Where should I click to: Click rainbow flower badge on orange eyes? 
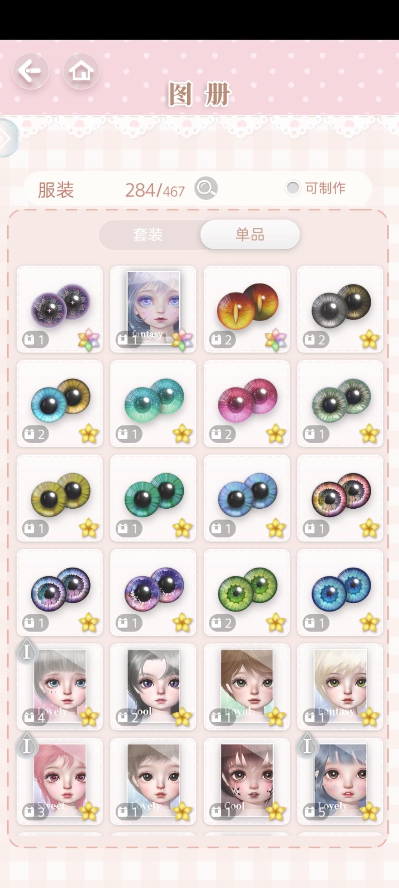[276, 339]
